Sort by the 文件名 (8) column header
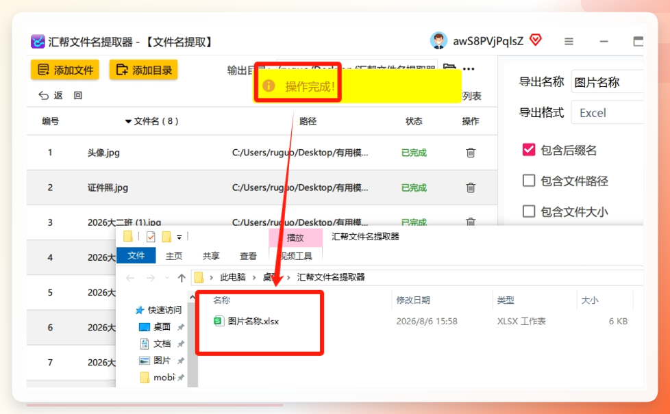Viewport: 670px width, 414px height. pos(151,121)
